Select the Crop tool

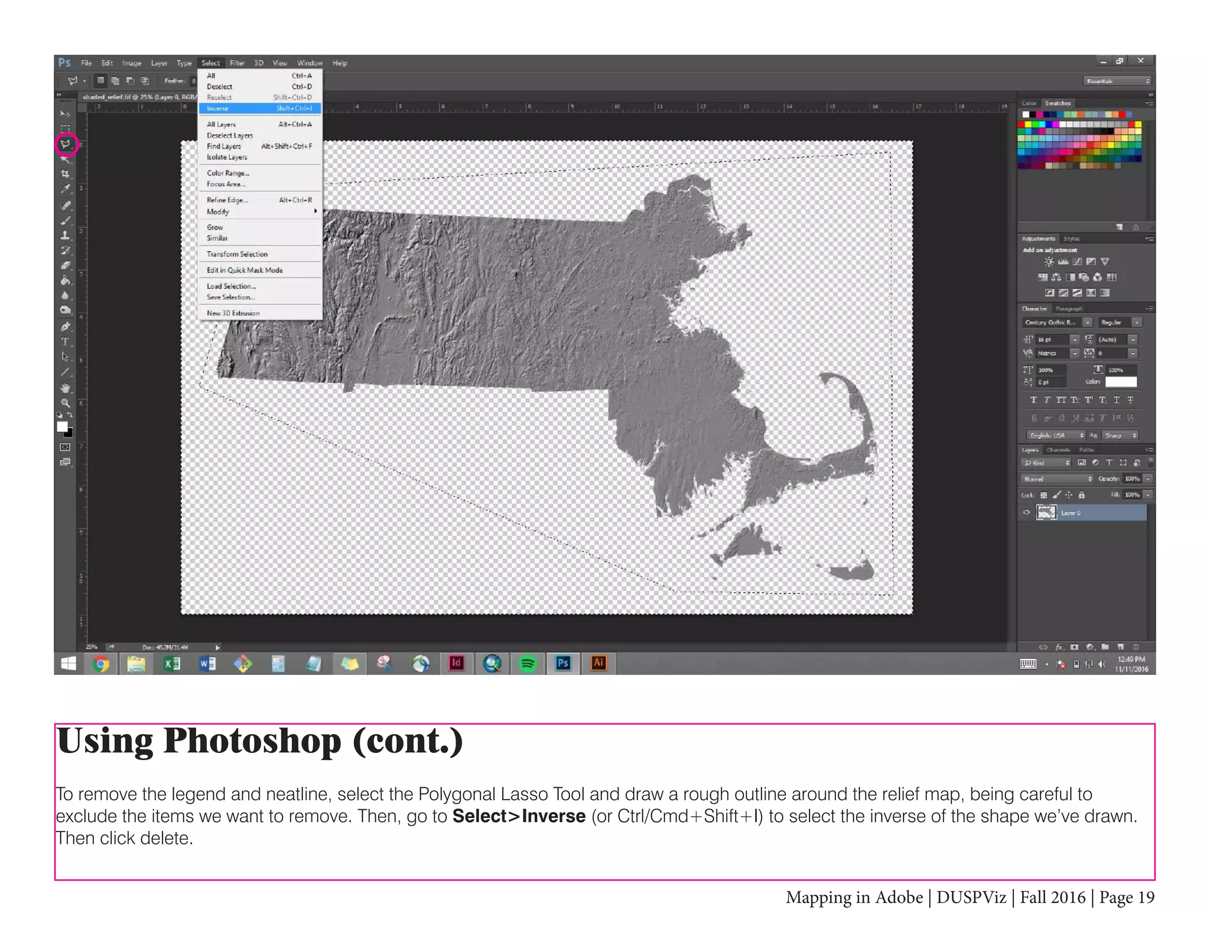tap(65, 174)
